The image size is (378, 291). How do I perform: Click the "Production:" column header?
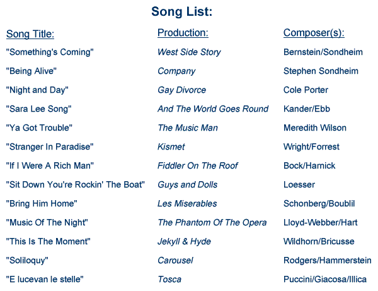[x=183, y=33]
